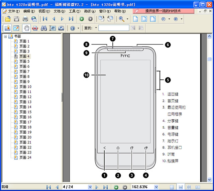Click the globe email icon
This screenshot has height=191, width=214.
coord(34,19)
